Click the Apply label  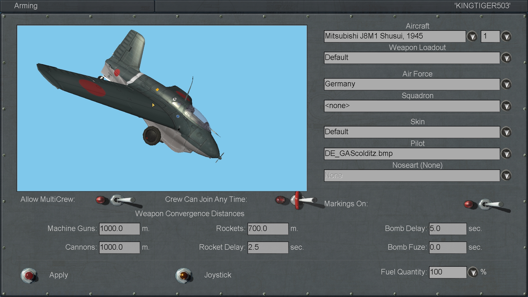59,275
